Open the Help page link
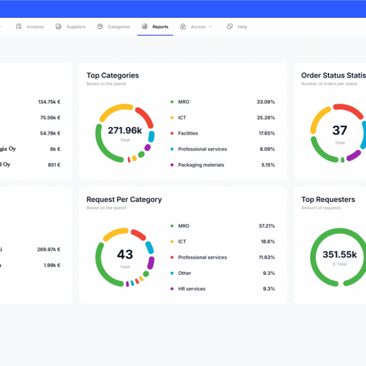Screen dimensions: 366x366 click(242, 27)
